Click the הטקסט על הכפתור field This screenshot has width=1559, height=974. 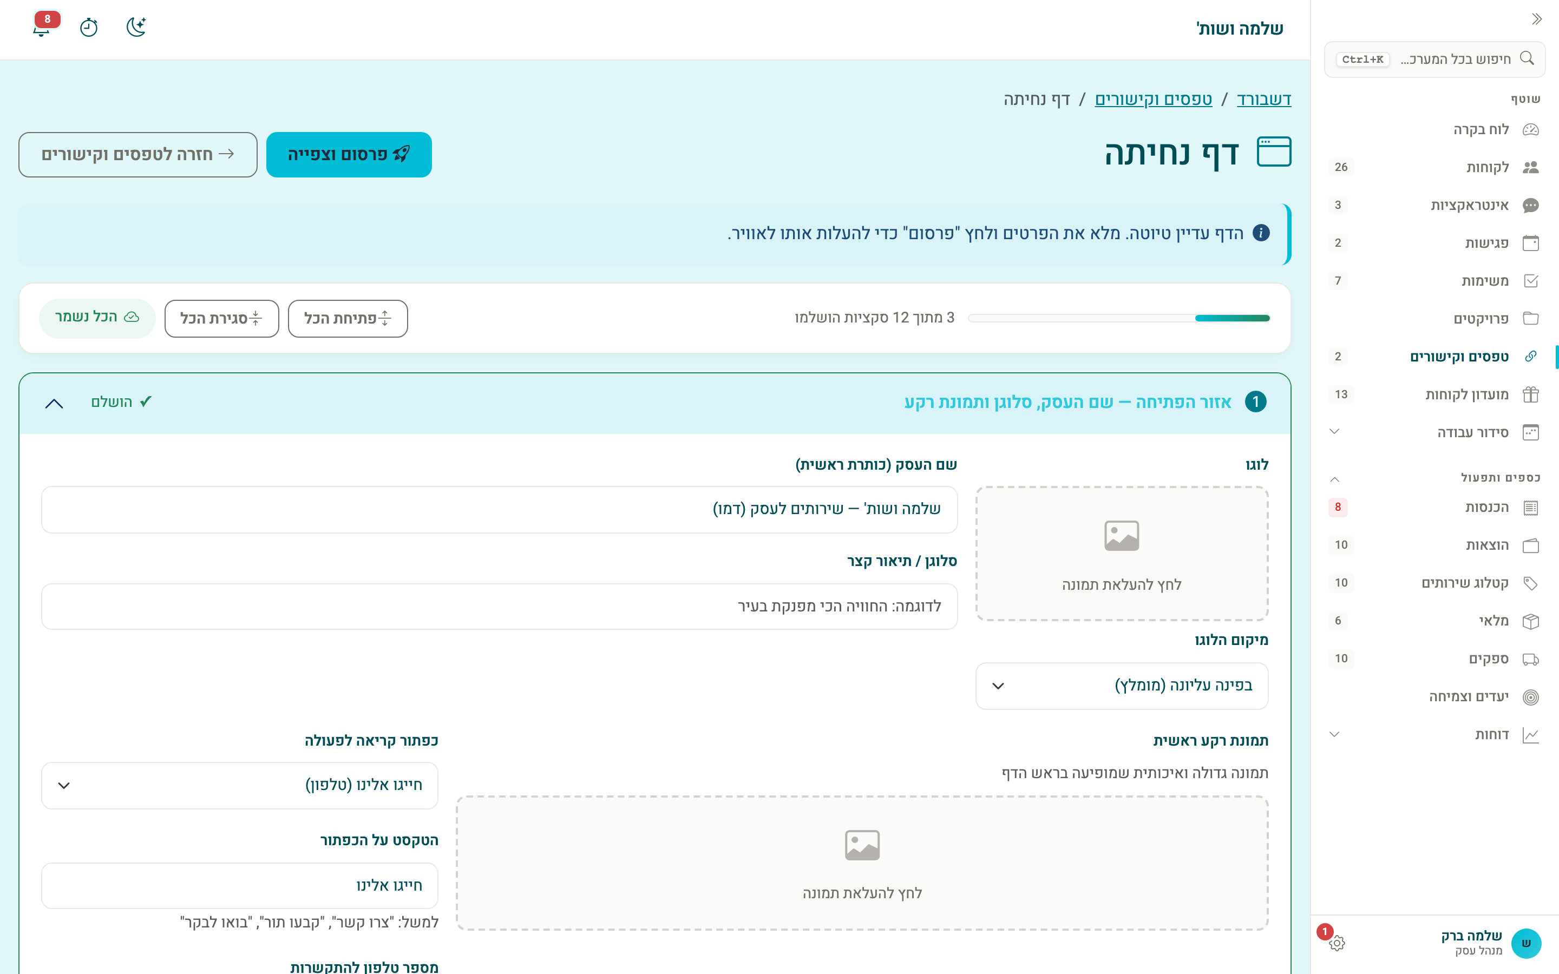pyautogui.click(x=240, y=886)
